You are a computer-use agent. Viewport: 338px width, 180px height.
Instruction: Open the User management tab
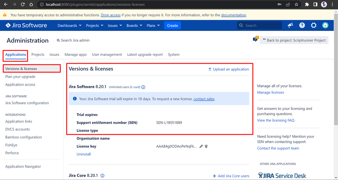(x=107, y=55)
